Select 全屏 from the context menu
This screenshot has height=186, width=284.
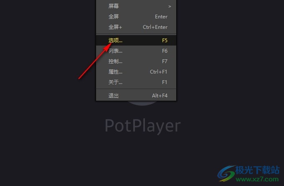click(136, 17)
